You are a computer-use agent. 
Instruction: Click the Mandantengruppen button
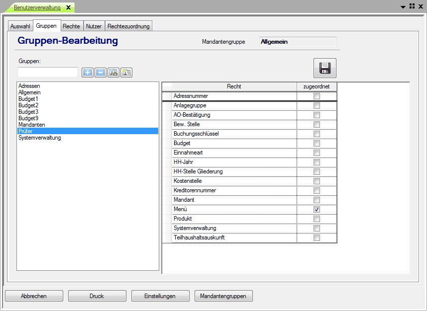point(223,296)
